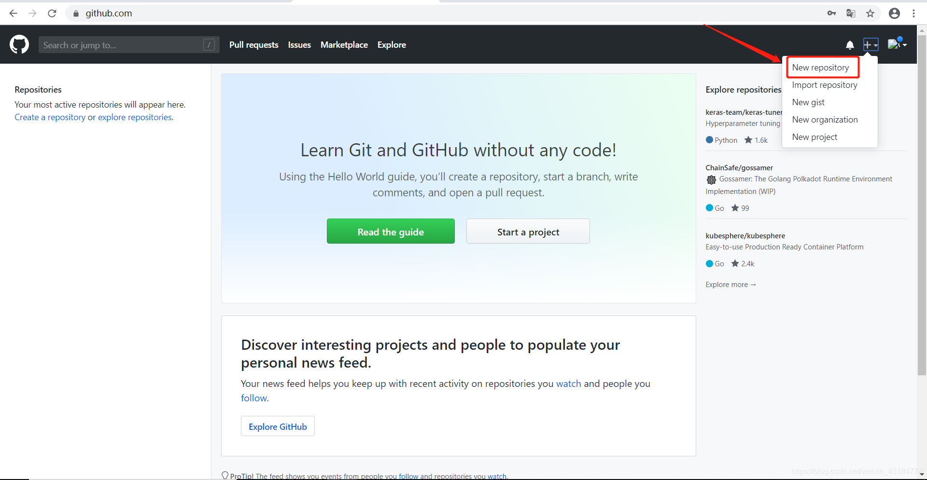927x480 pixels.
Task: Click the Learn Git and GitHub heading
Action: coord(458,150)
